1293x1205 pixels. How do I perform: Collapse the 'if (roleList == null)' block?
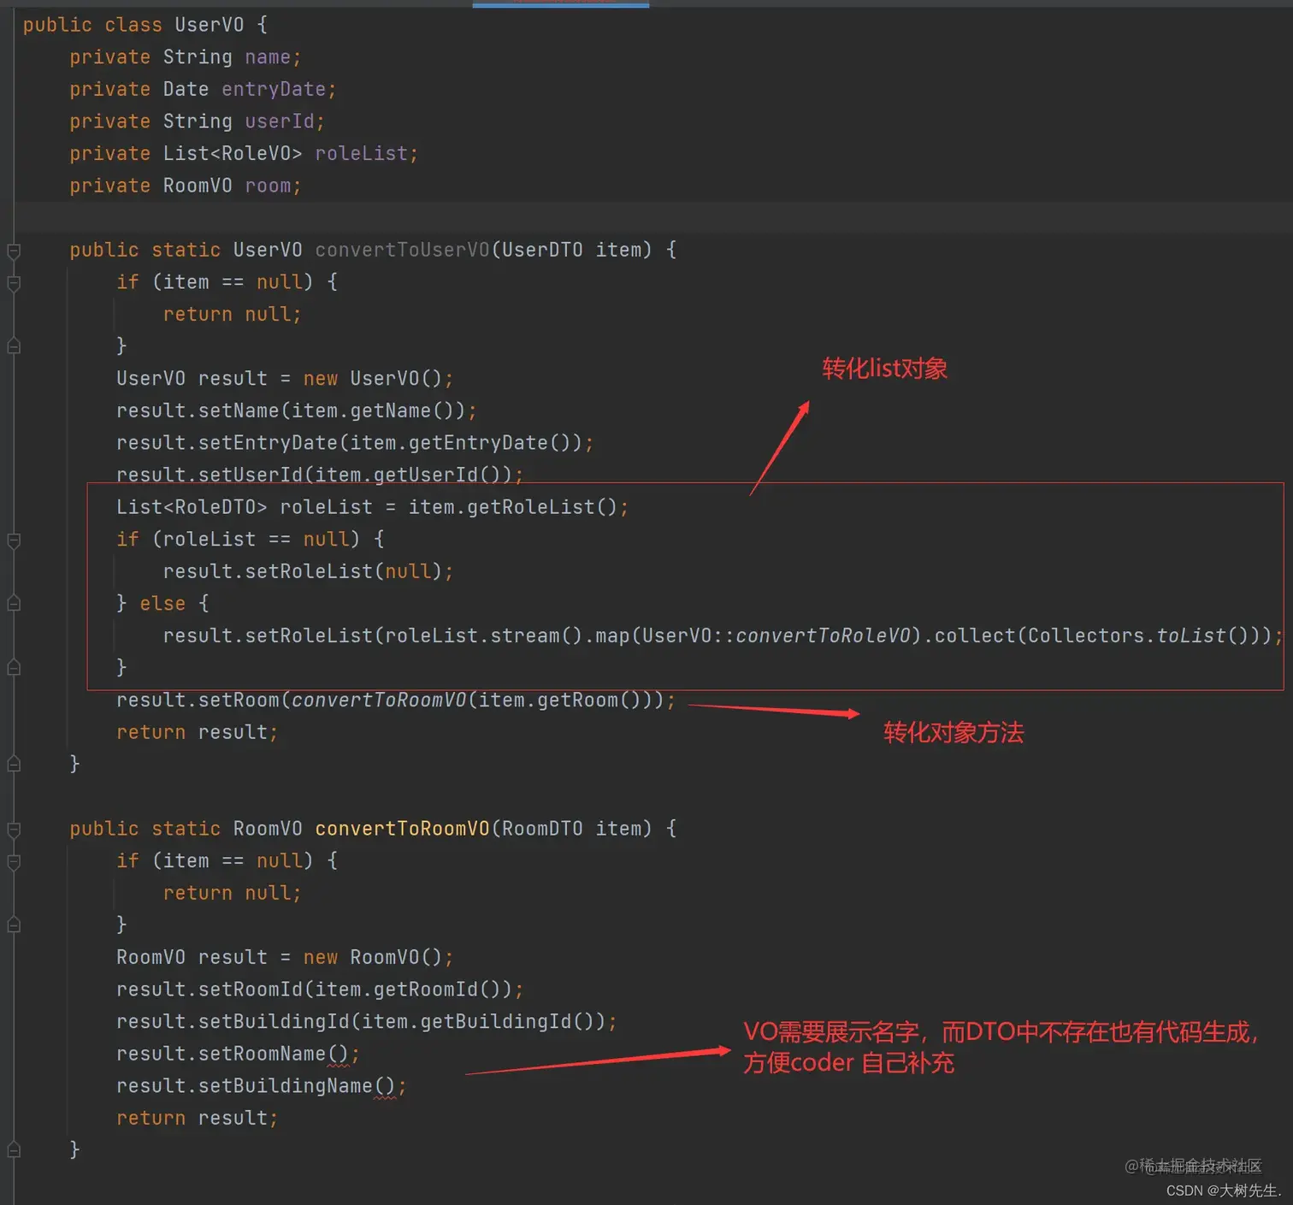pos(14,540)
